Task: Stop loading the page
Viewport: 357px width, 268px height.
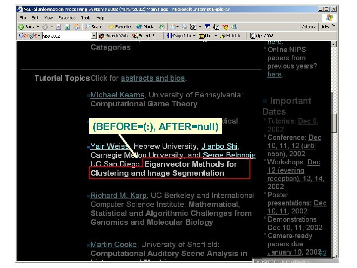Action: (x=59, y=27)
